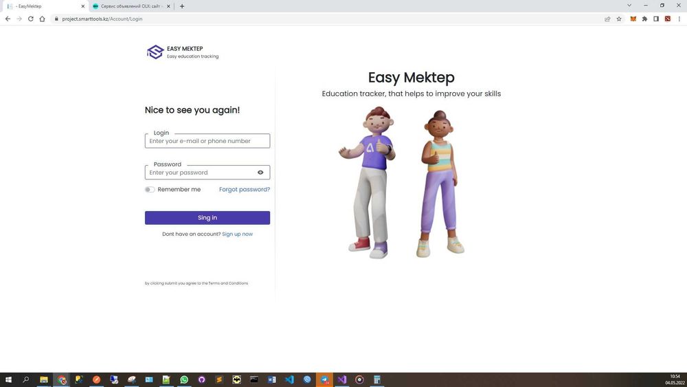687x387 pixels.
Task: Expand the tab search chevron
Action: (x=629, y=5)
